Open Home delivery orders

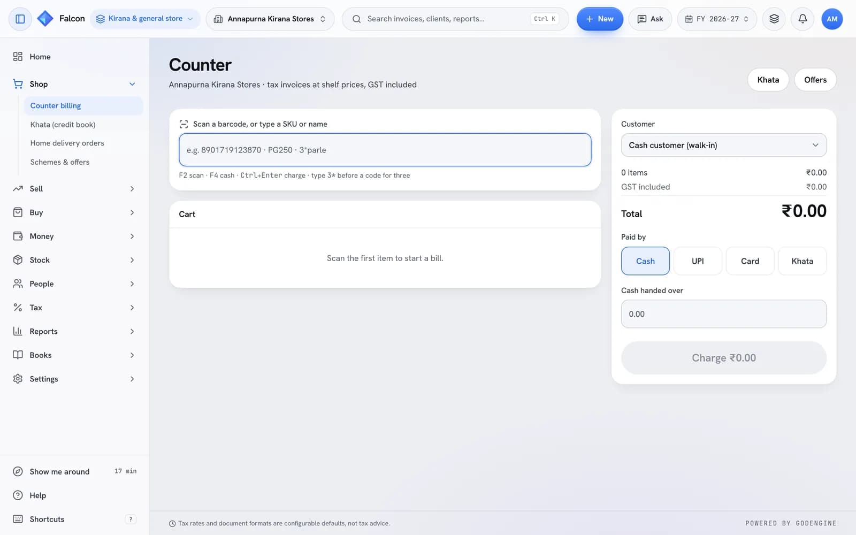83,143
